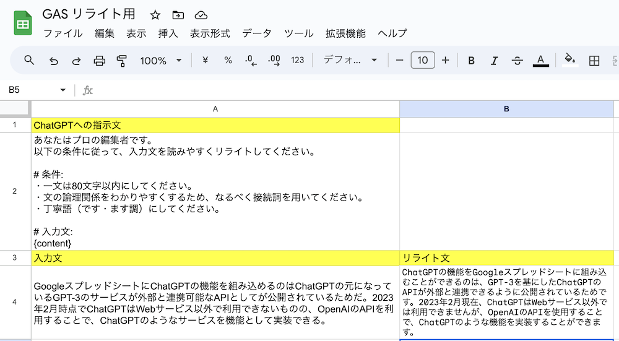Check the cloud save status icon

201,15
